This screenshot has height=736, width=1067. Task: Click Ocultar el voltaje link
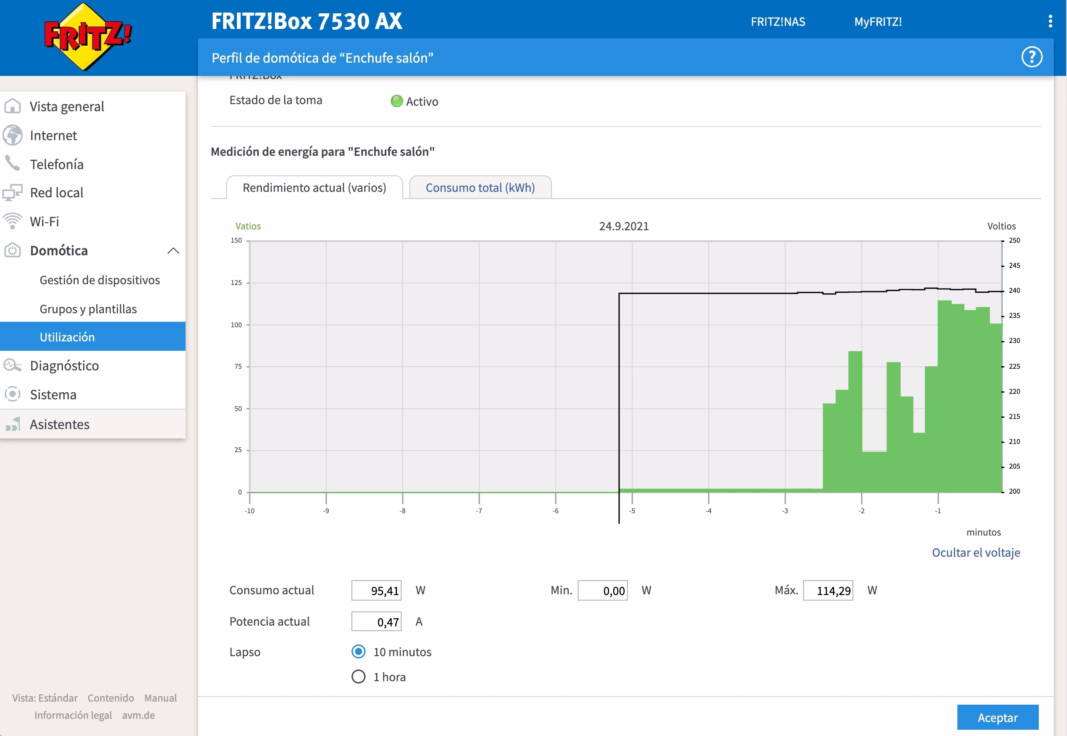976,552
